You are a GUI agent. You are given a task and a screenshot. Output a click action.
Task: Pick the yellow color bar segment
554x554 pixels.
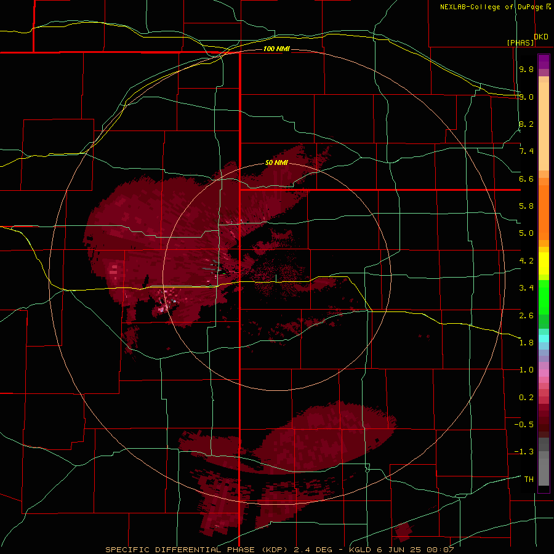[x=544, y=263]
